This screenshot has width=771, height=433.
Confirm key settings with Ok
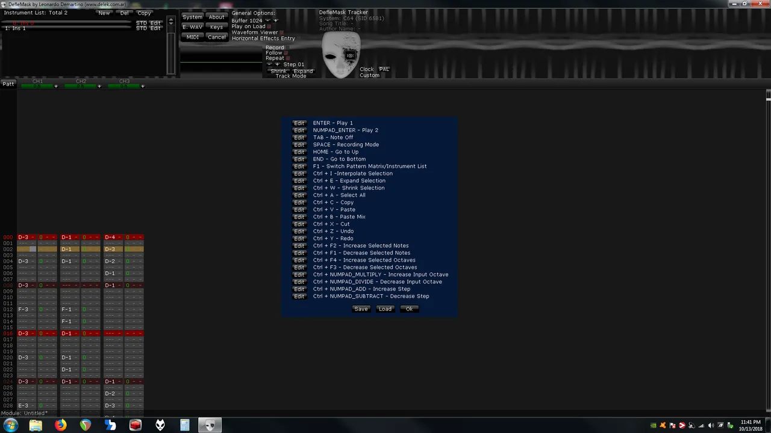(x=409, y=309)
